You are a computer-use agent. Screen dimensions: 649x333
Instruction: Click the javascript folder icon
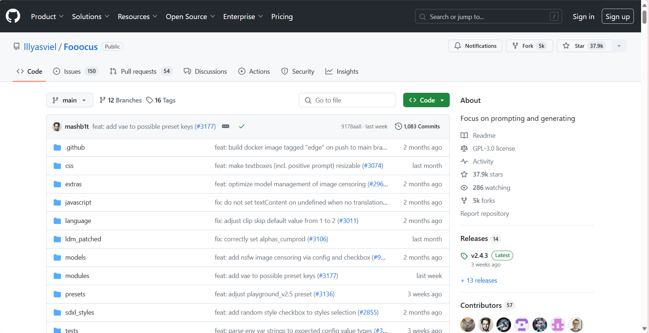[57, 202]
